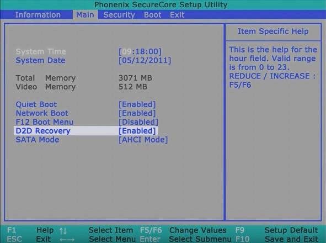
Task: Switch to the Security tab
Action: pyautogui.click(x=119, y=15)
